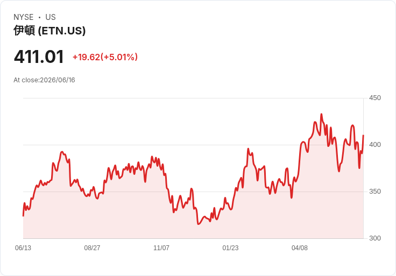Click the 08/27 date axis label

pos(92,248)
